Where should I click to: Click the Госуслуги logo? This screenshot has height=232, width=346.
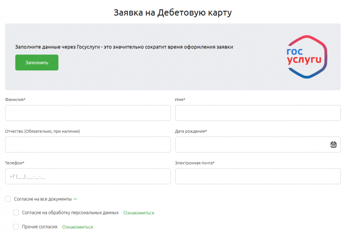[307, 57]
